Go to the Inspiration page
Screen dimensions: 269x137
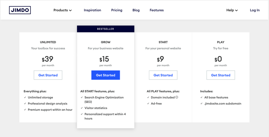click(92, 10)
